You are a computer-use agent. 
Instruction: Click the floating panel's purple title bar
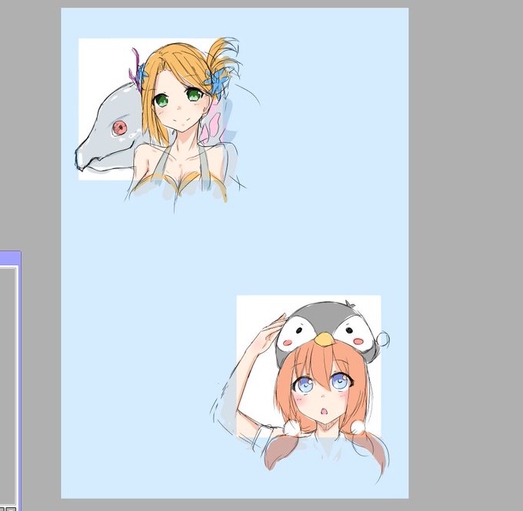tap(10, 258)
